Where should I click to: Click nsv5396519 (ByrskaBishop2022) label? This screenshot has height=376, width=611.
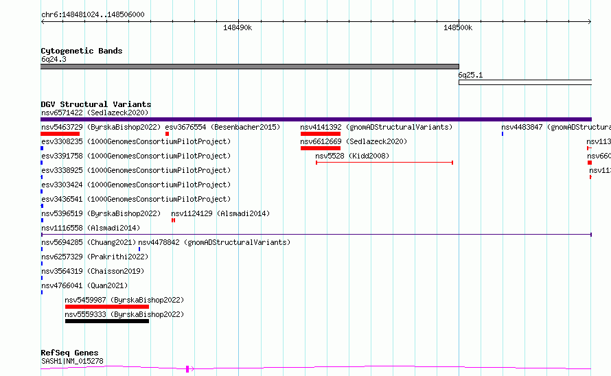click(x=101, y=213)
